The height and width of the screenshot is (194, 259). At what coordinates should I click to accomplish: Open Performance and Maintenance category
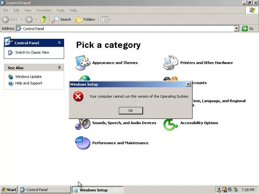tap(120, 143)
